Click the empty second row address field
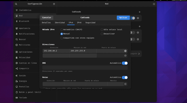The width and height of the screenshot is (187, 103). (x=56, y=55)
